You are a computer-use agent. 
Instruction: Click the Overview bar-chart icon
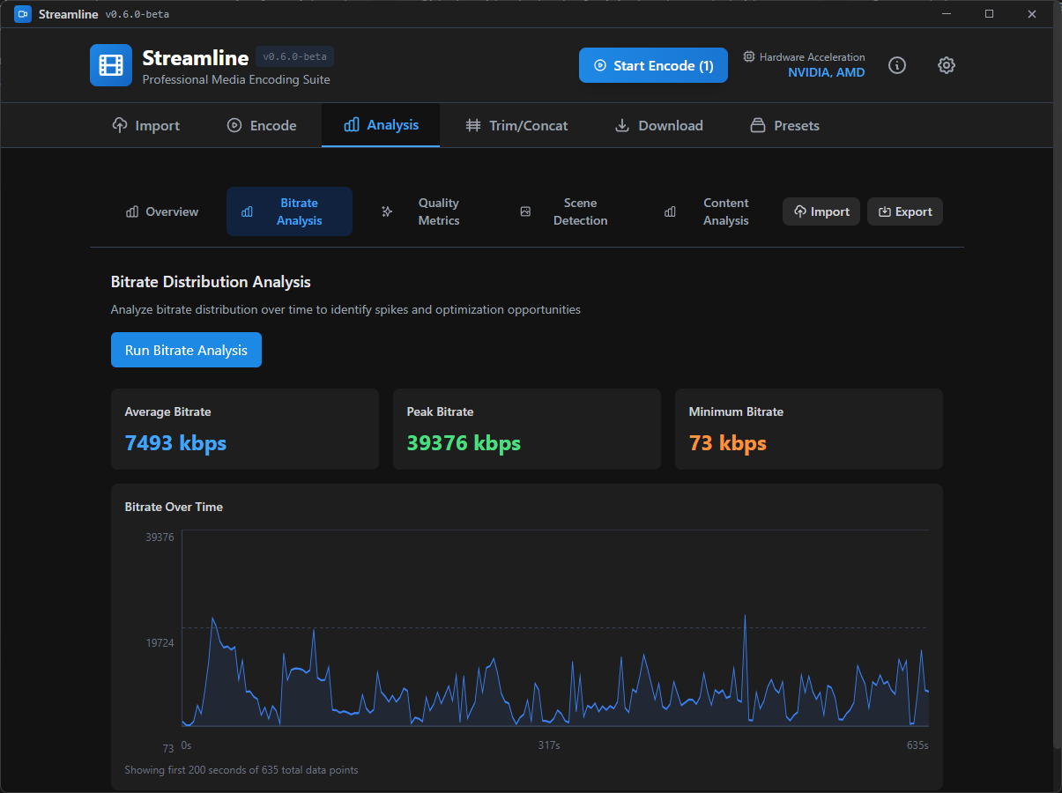pyautogui.click(x=132, y=211)
